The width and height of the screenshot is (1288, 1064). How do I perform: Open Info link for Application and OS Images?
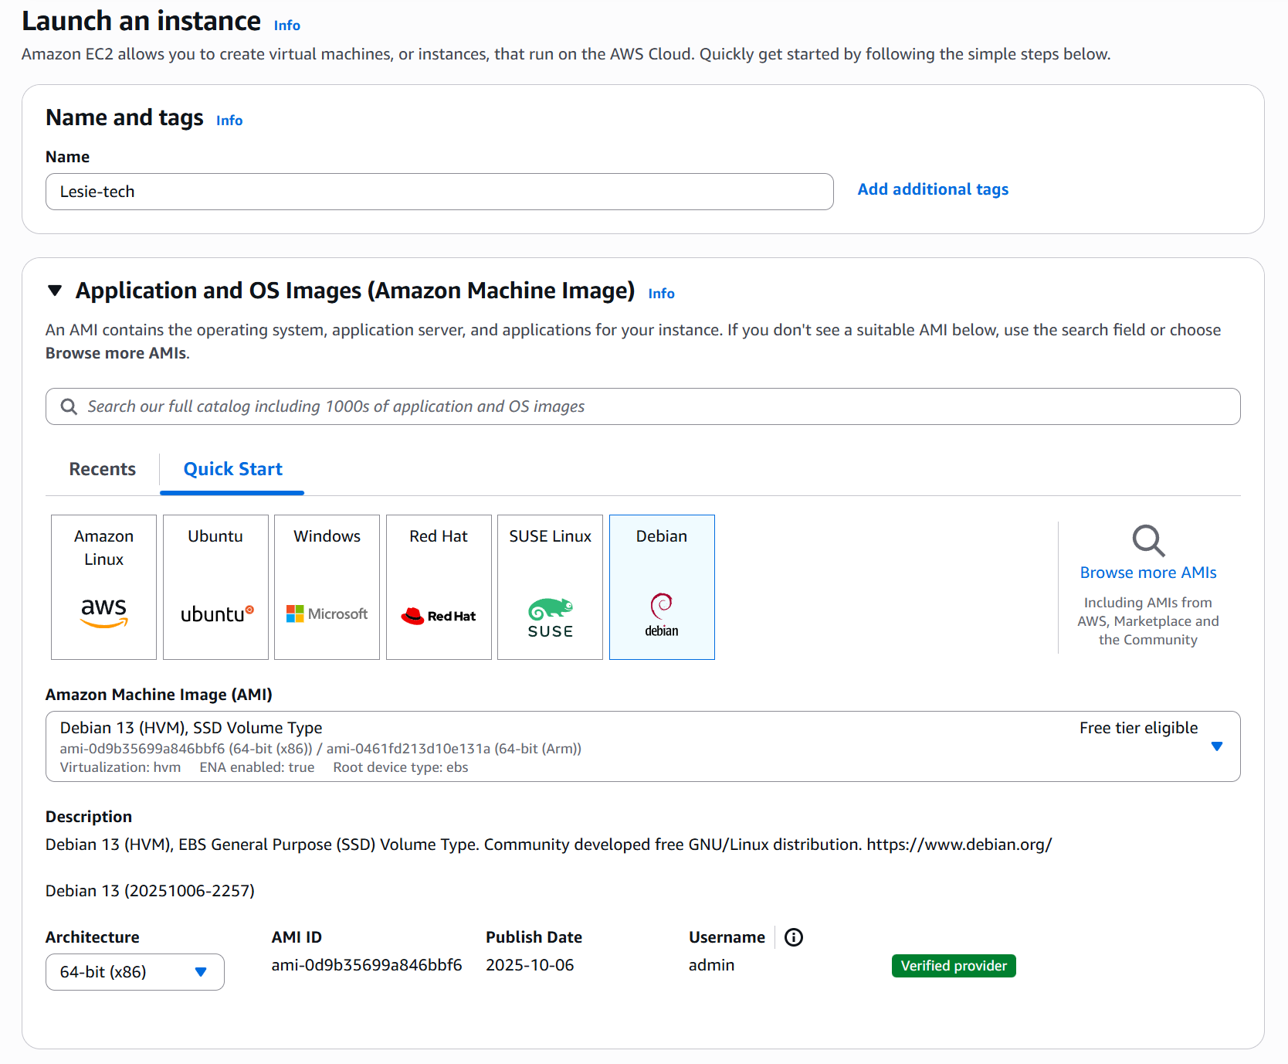(x=661, y=294)
